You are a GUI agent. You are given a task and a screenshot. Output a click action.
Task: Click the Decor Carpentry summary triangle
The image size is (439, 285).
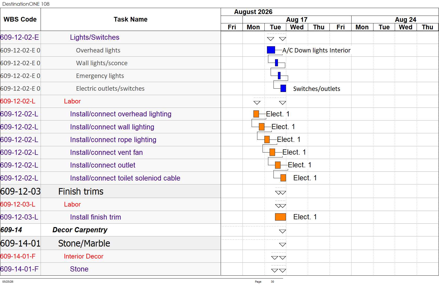[283, 231]
